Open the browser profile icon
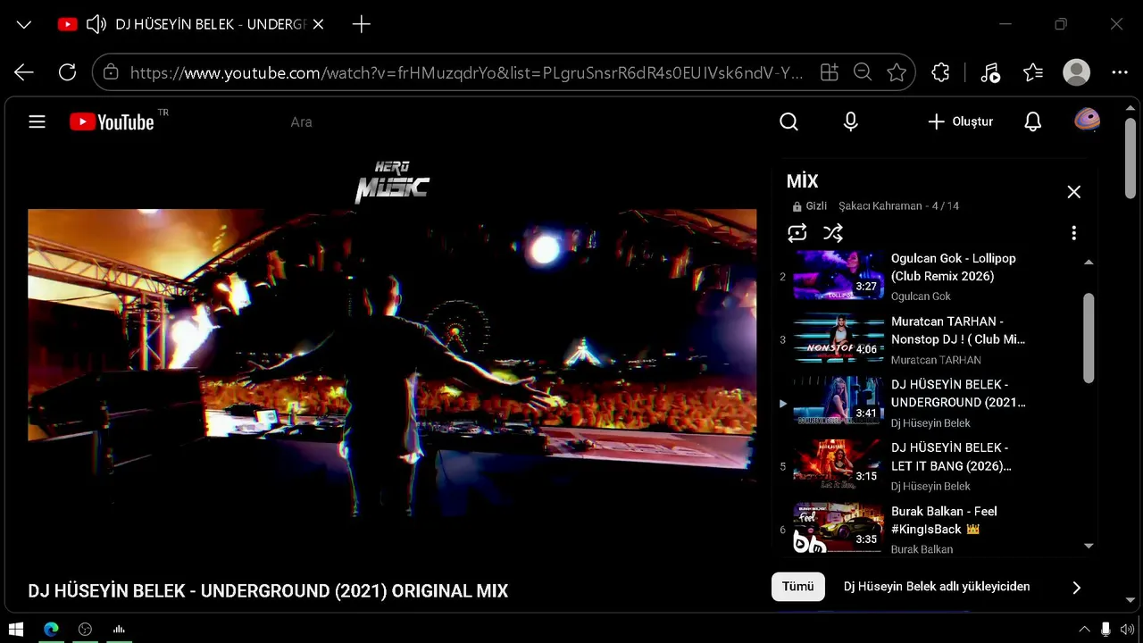 pyautogui.click(x=1077, y=72)
